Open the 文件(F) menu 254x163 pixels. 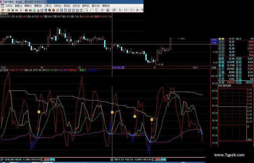(x=9, y=6)
